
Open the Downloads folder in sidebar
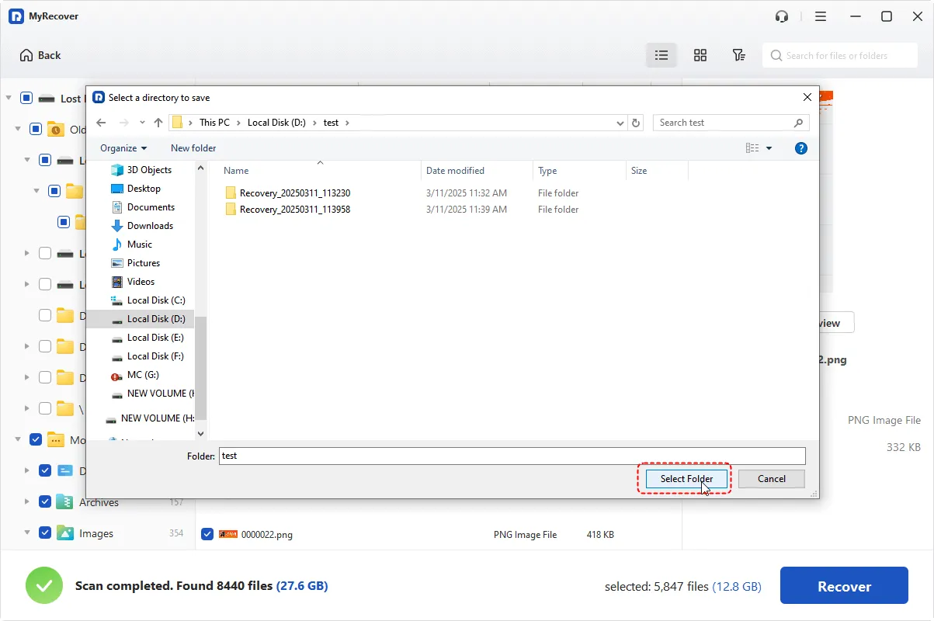point(150,226)
